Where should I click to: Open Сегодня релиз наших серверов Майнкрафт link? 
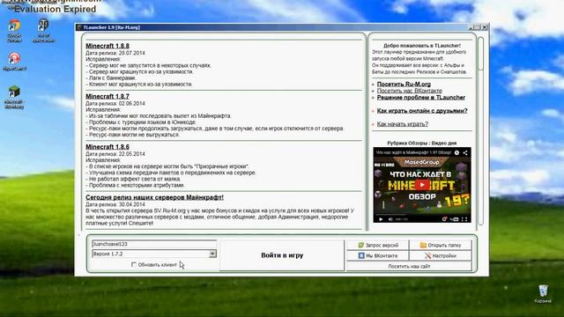pos(155,197)
